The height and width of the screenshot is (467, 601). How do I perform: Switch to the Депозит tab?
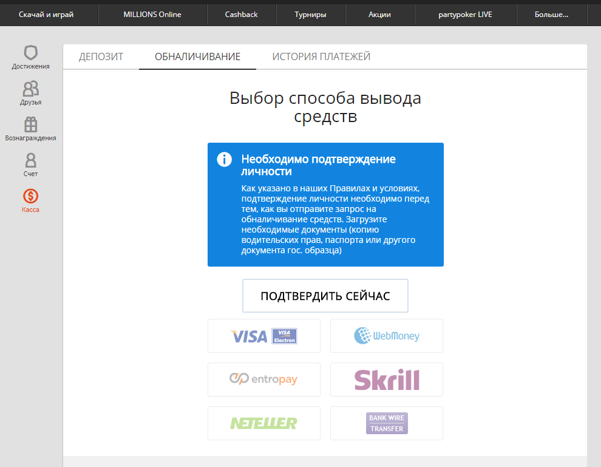pos(101,57)
